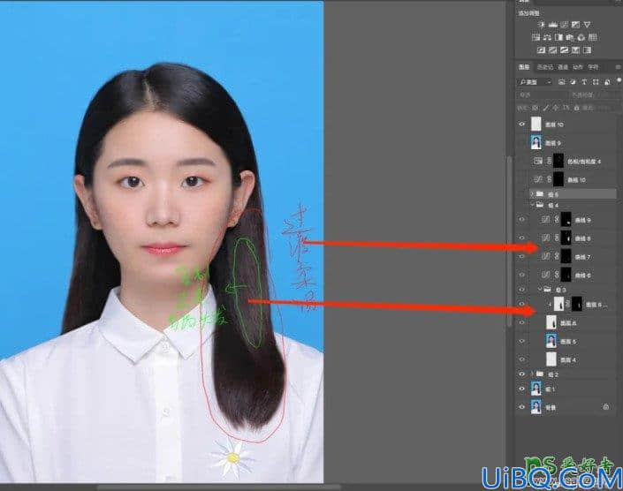Screen dimensions: 623x491
Task: Click the lock-all padlock icon in lock row
Action: pyautogui.click(x=577, y=108)
